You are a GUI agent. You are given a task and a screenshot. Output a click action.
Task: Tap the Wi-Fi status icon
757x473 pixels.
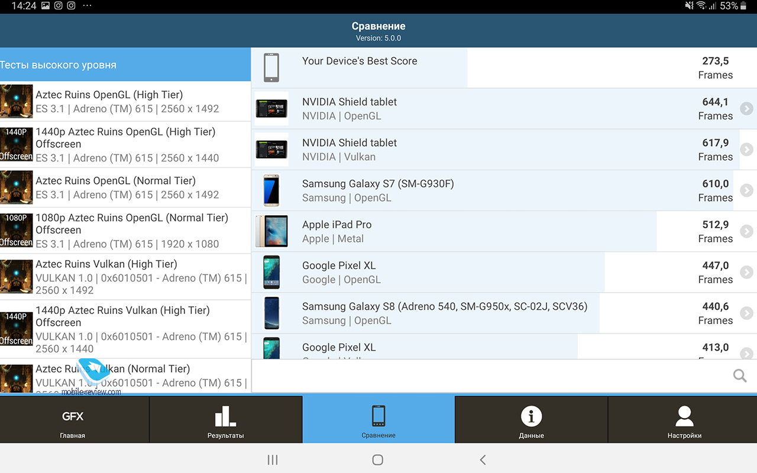tap(701, 6)
